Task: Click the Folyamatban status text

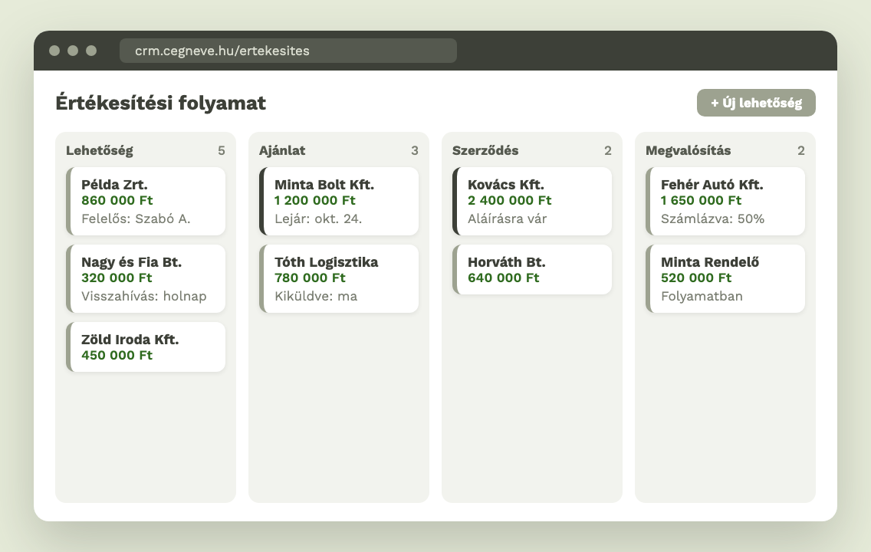Action: coord(702,296)
